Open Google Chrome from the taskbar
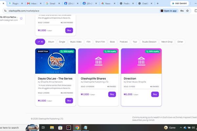Viewport: 197px width, 131px height. point(77,128)
